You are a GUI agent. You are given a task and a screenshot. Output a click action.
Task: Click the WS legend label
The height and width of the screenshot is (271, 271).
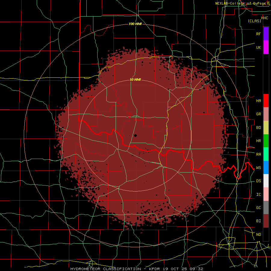(258, 168)
